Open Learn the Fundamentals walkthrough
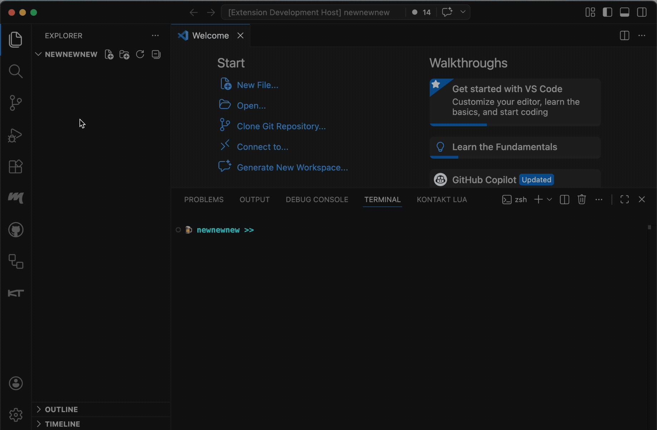 click(x=515, y=147)
